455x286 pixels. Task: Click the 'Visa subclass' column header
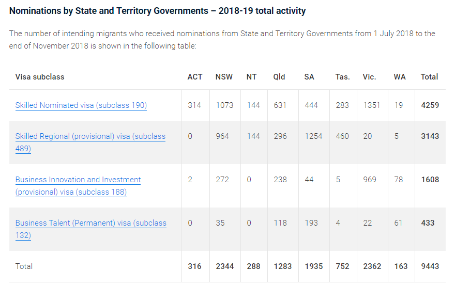coord(40,77)
